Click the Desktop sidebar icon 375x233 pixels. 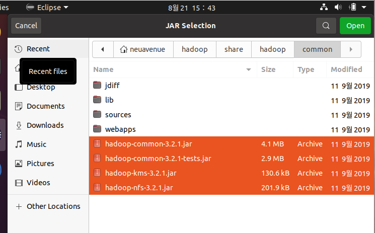click(19, 88)
